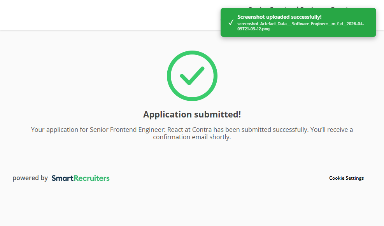
Task: Click the "Application submitted!" heading
Action: point(192,114)
